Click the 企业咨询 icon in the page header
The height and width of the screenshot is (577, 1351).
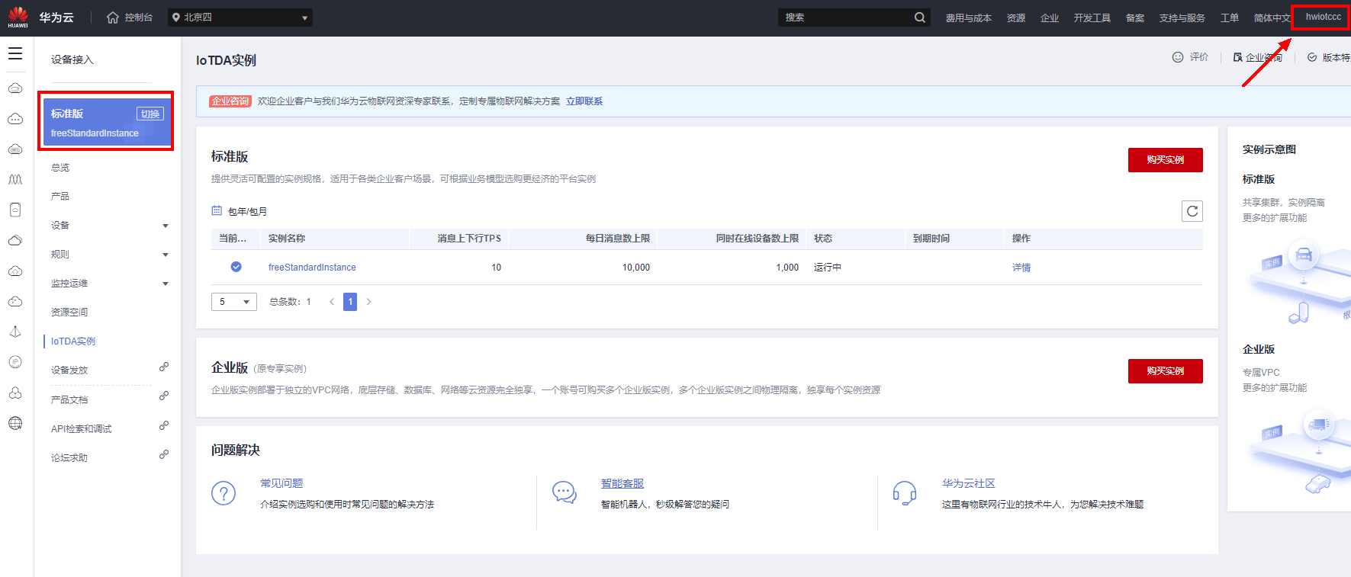tap(1237, 57)
